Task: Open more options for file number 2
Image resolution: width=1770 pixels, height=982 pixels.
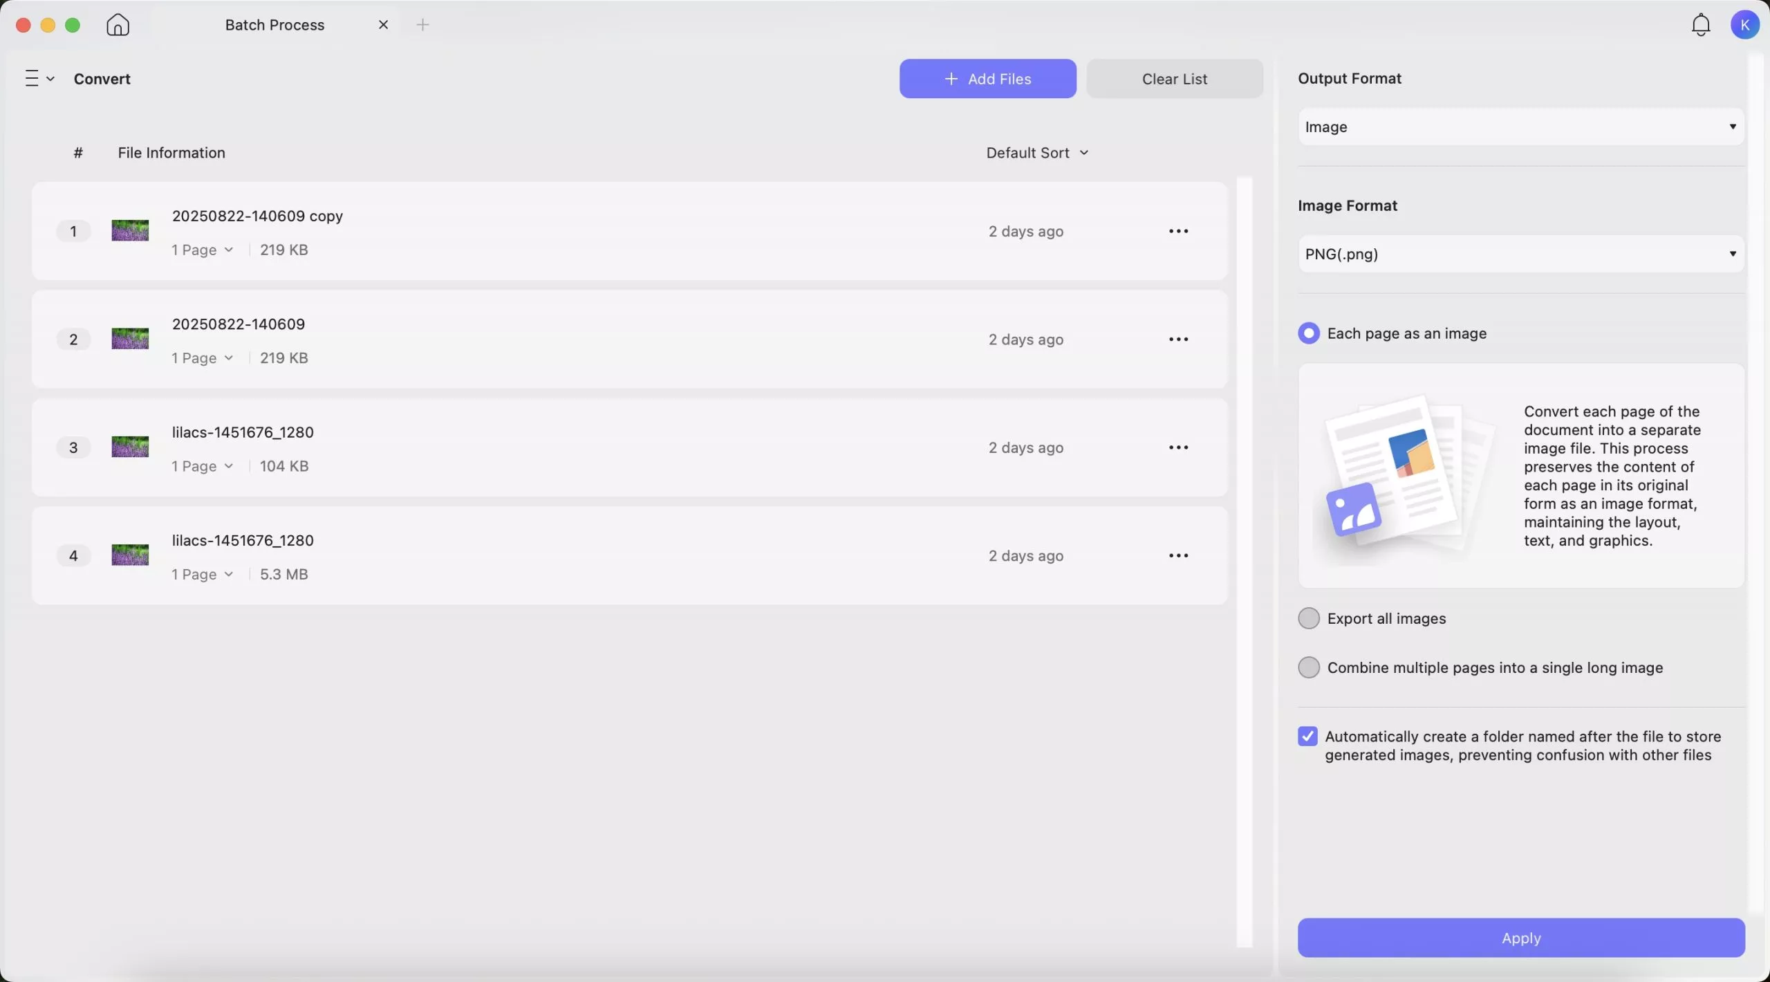Action: (x=1177, y=339)
